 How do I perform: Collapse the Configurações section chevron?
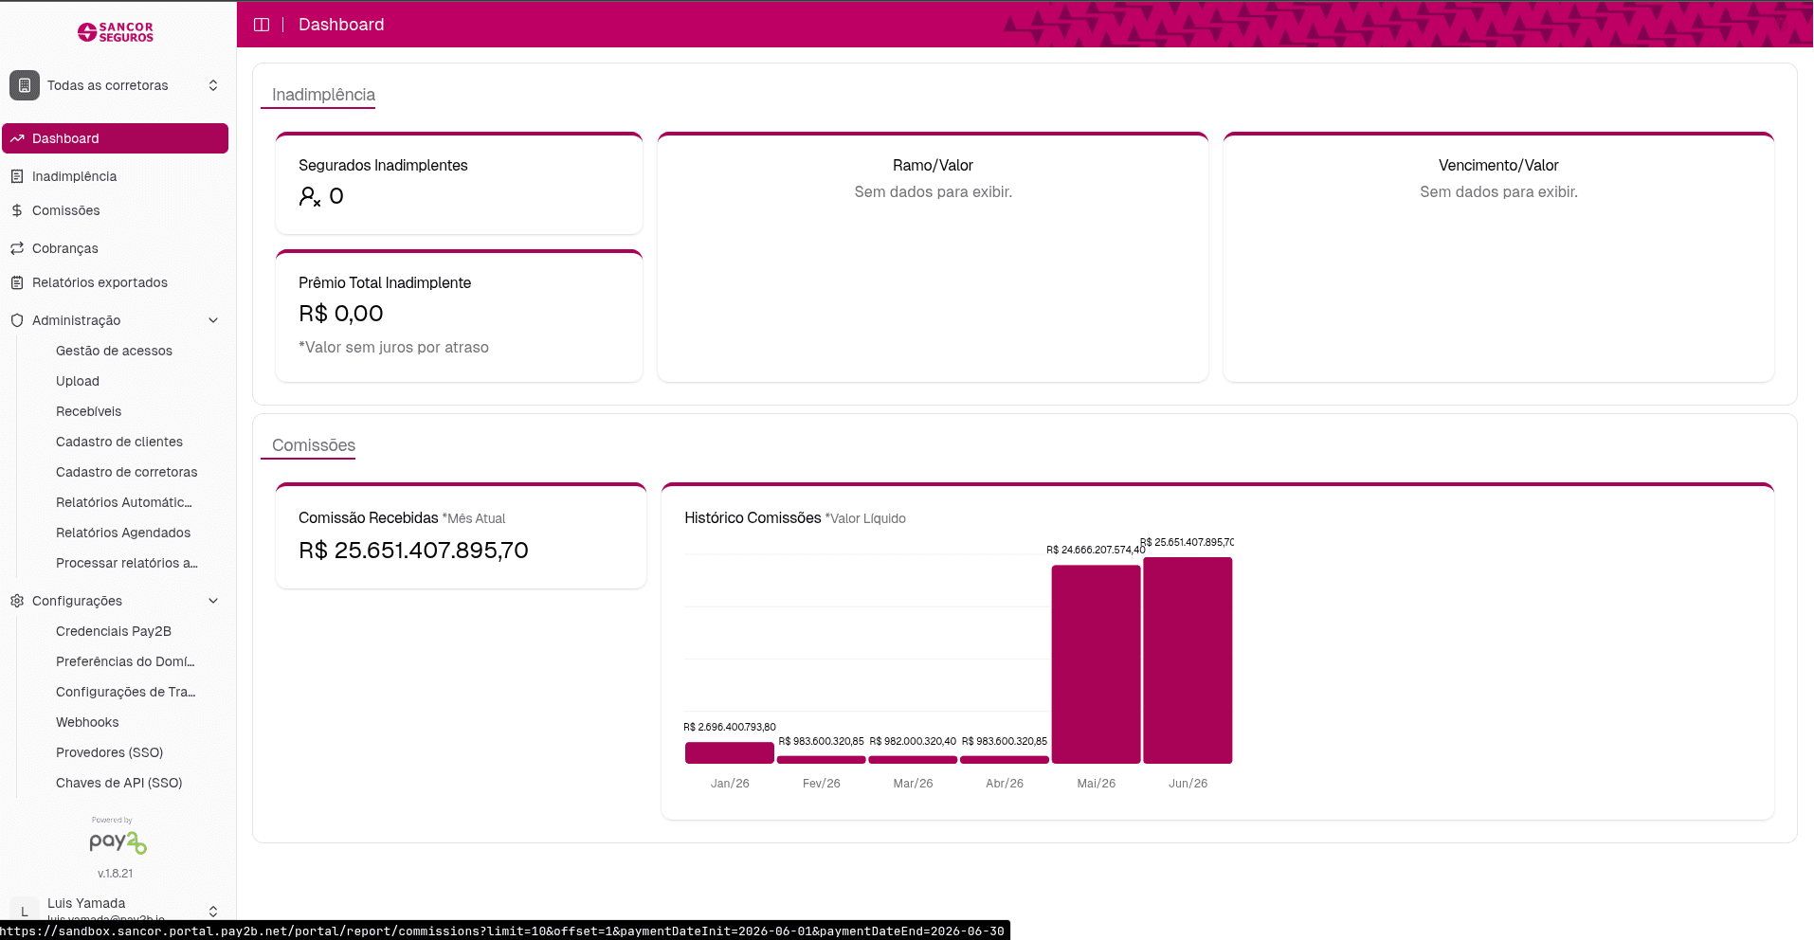pos(213,601)
